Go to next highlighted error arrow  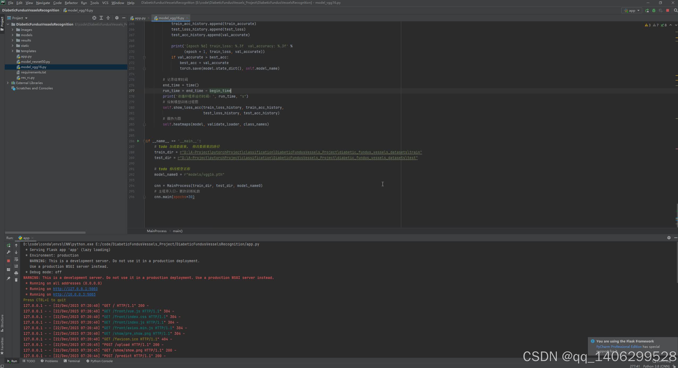point(676,25)
